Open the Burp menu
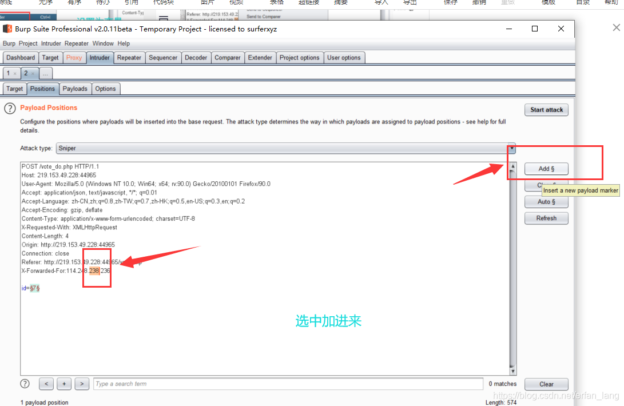This screenshot has height=406, width=624. [x=9, y=43]
